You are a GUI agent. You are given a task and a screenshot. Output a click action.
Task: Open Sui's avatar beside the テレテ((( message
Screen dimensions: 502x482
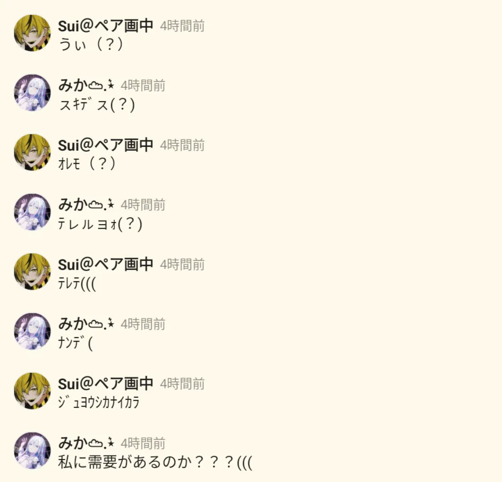[x=32, y=272]
